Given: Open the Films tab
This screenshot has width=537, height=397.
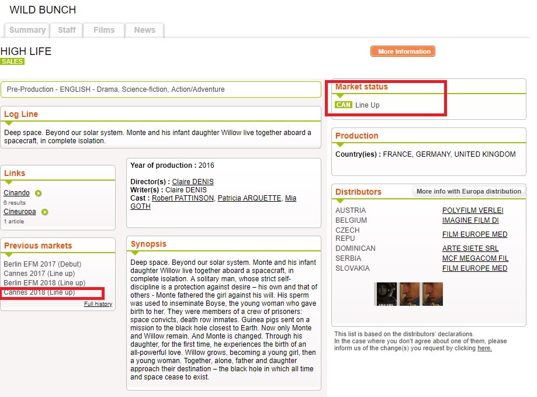Looking at the screenshot, I should point(104,30).
